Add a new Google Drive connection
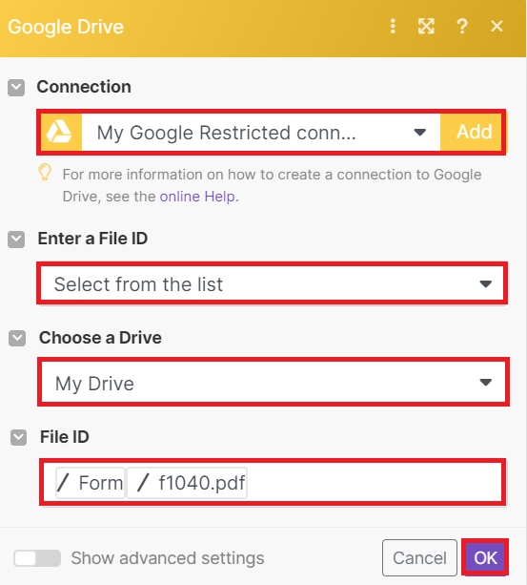This screenshot has width=527, height=585. pos(472,132)
